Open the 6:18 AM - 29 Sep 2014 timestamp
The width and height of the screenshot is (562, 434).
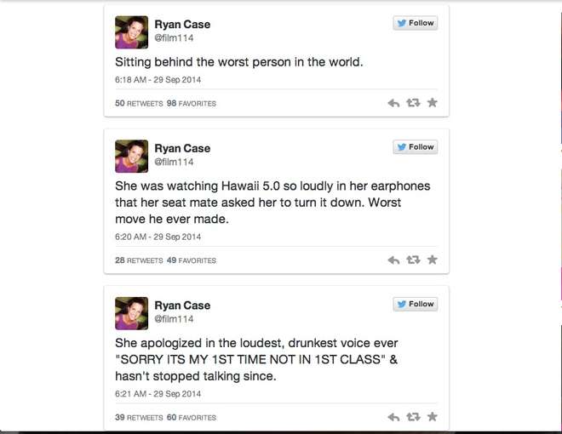158,80
